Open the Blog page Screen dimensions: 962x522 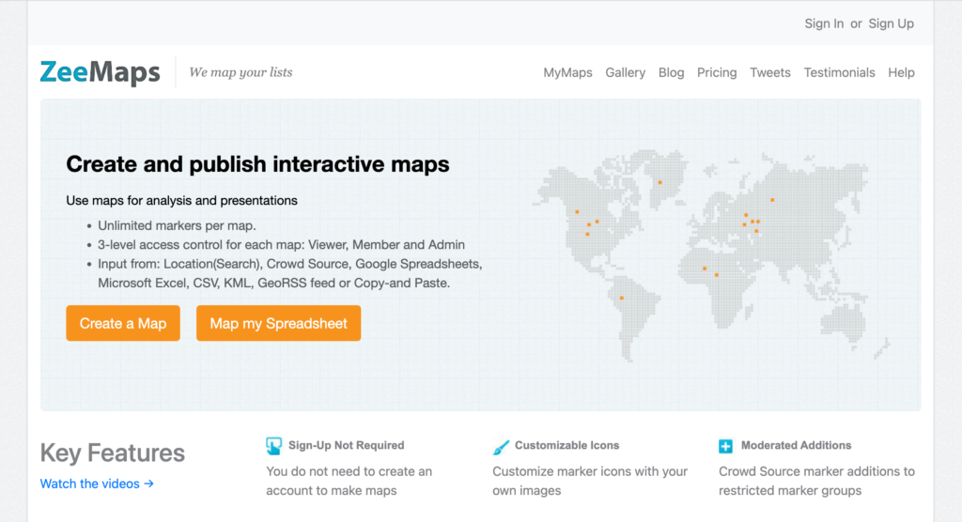tap(671, 72)
